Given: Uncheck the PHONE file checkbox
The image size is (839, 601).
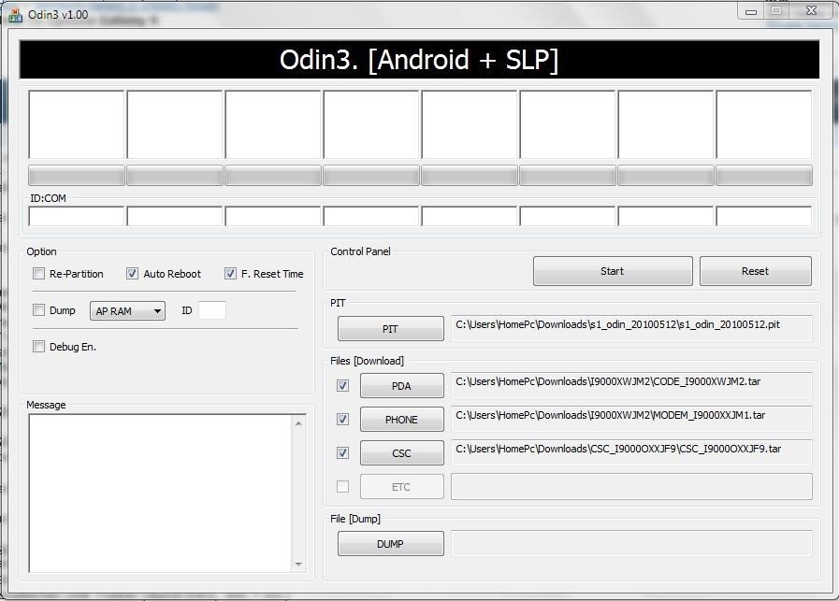Looking at the screenshot, I should pos(343,419).
